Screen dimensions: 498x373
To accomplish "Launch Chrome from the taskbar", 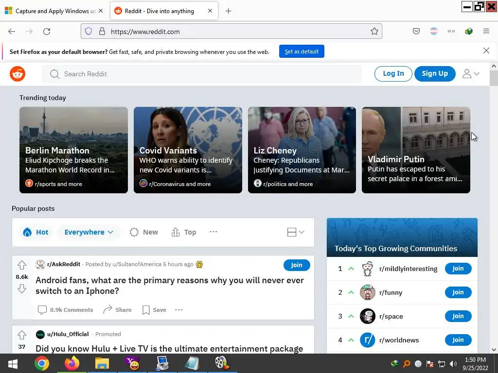I will [42, 363].
